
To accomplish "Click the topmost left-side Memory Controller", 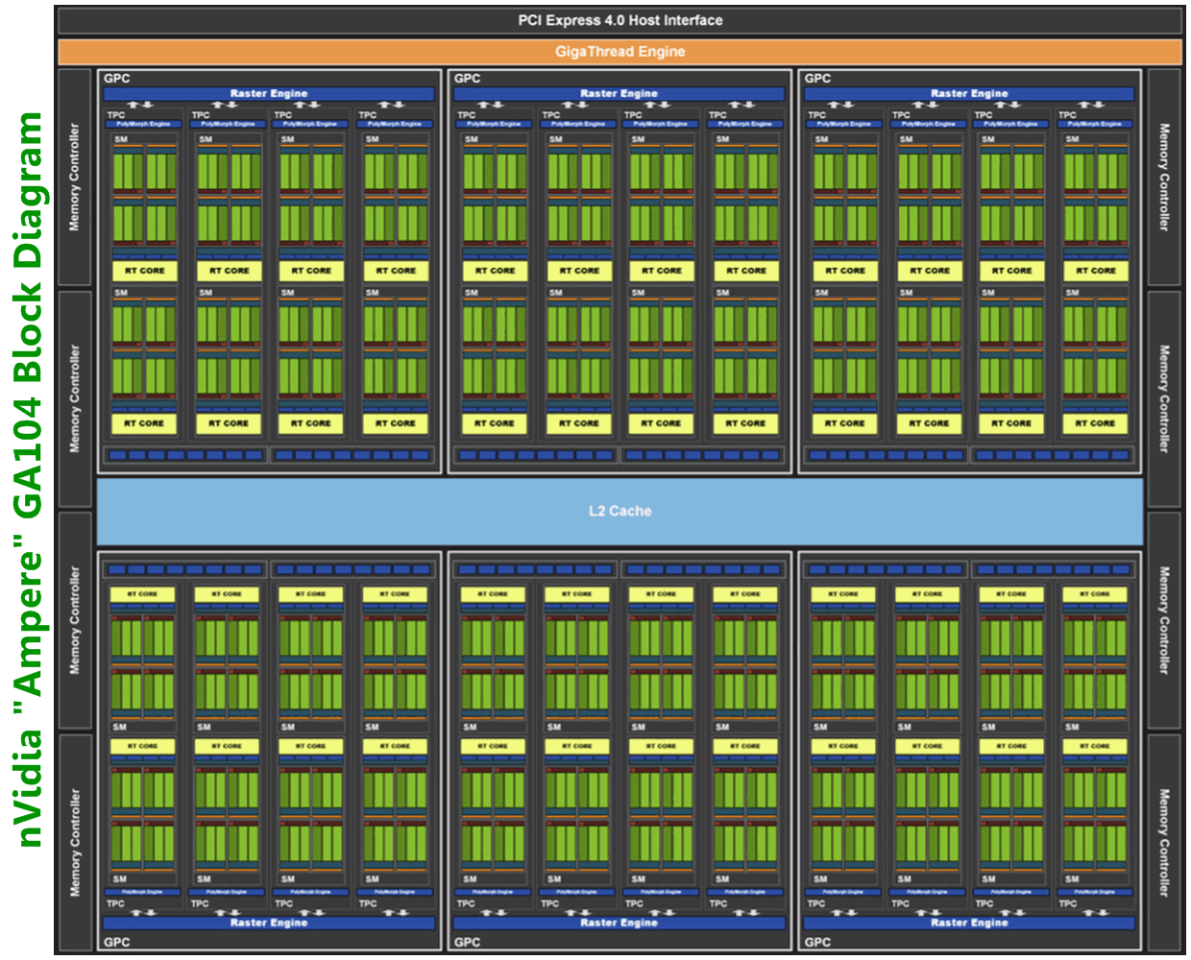I will coord(75,177).
